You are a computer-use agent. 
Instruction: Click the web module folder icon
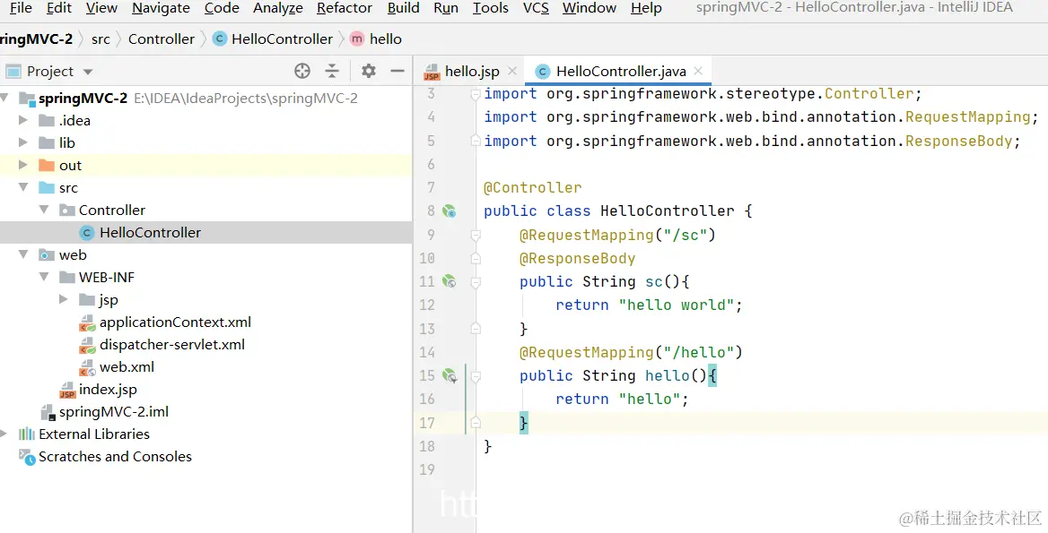point(47,254)
